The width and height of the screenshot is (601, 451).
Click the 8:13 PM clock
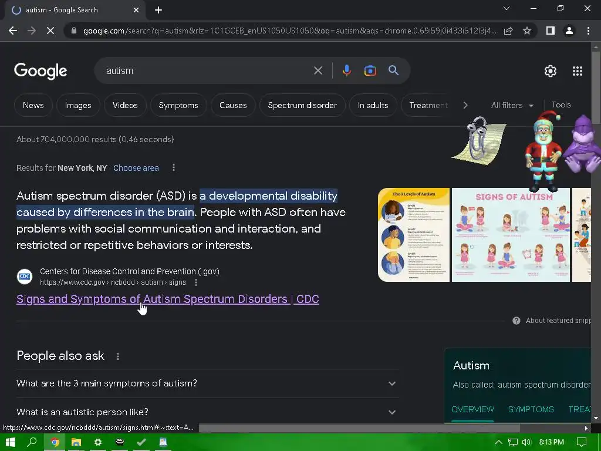(x=552, y=442)
